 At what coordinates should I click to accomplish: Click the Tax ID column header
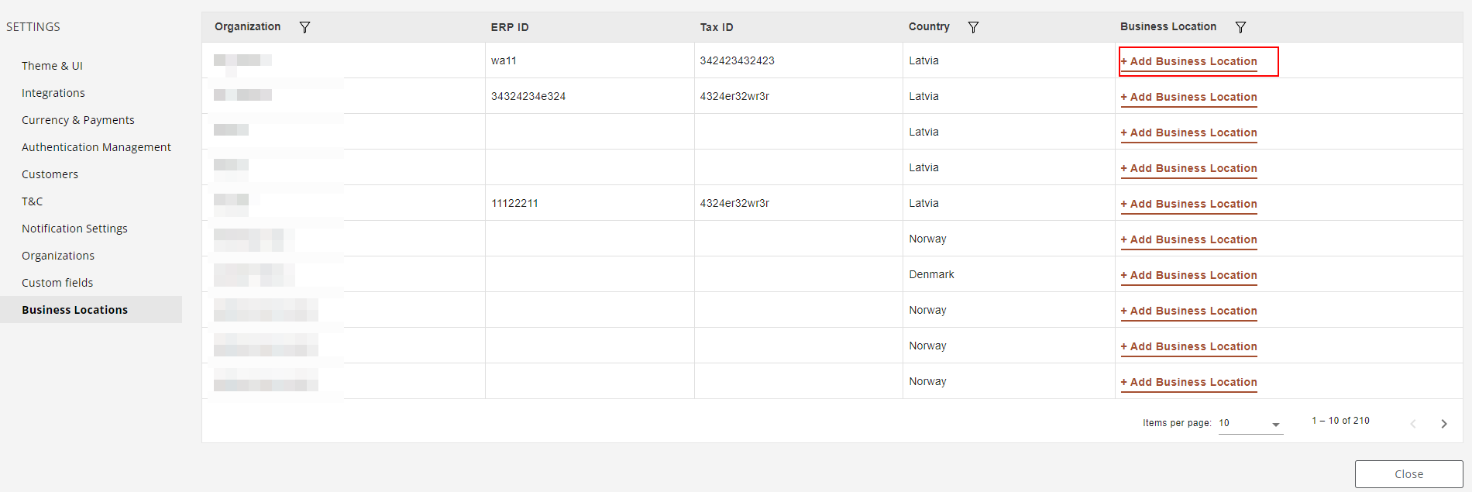(717, 27)
